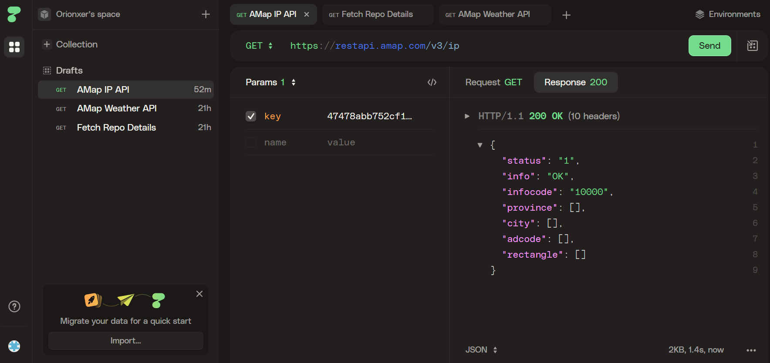
Task: Click the green app logo icon
Action: click(x=14, y=14)
